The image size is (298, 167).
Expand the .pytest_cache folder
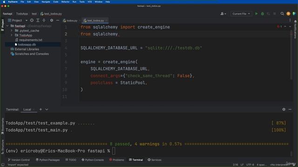(12, 31)
